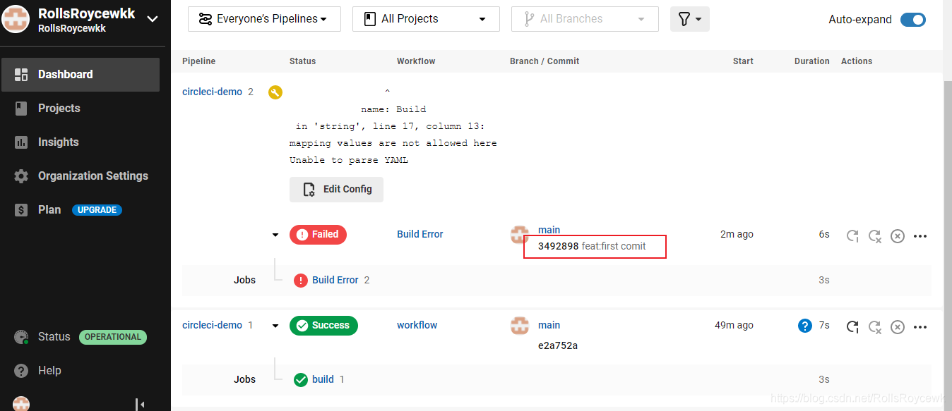Cancel the Failed Build Error workflow
The image size is (952, 411).
point(897,236)
